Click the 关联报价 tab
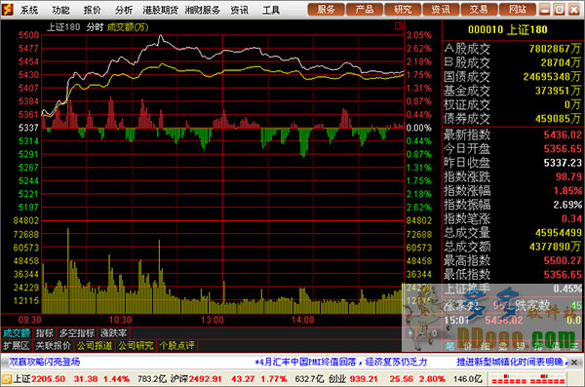Image resolution: width=585 pixels, height=387 pixels. [x=53, y=346]
